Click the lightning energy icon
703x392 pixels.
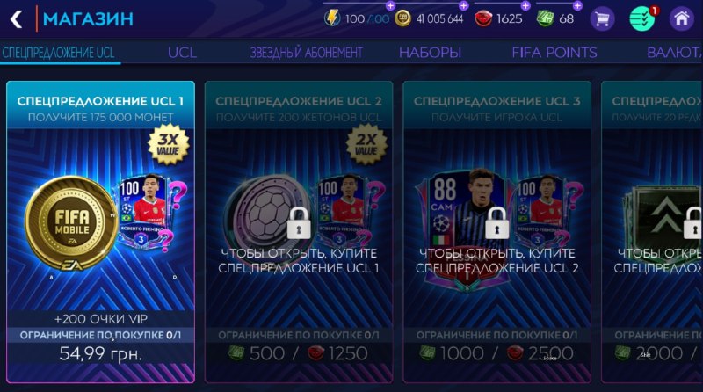pos(332,18)
